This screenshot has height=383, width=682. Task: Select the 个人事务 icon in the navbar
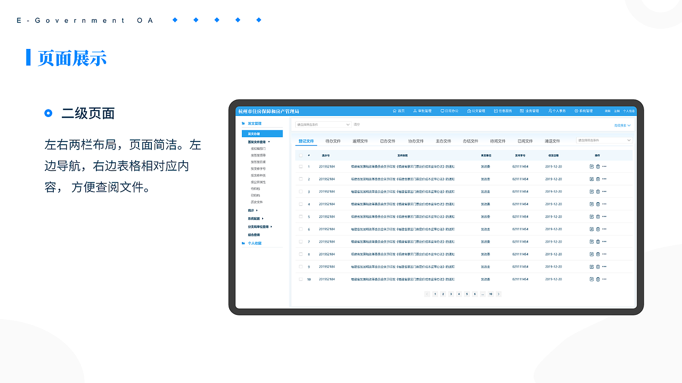click(550, 111)
